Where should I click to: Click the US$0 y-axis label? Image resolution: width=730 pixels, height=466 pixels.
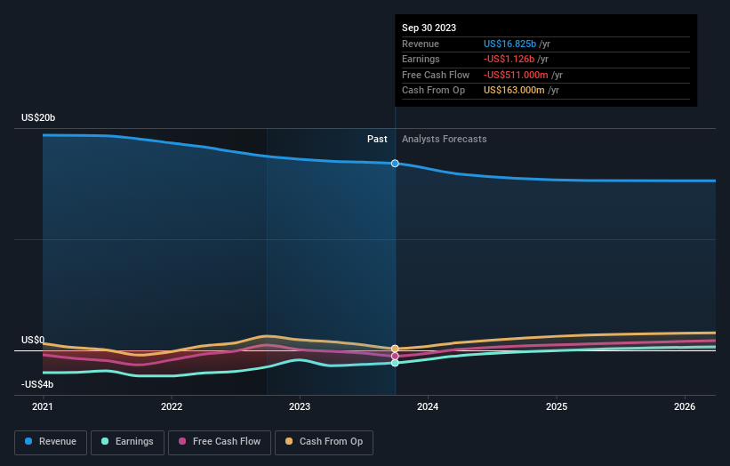(33, 340)
